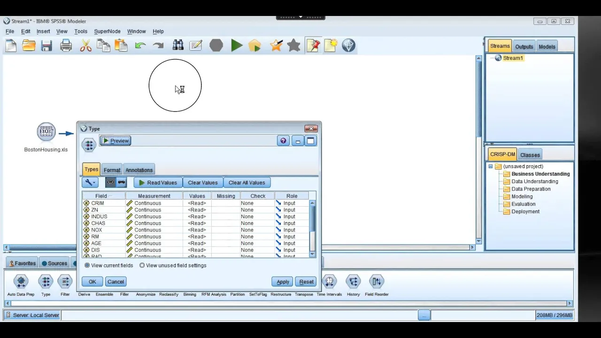
Task: Print using the printer toolbar icon
Action: tap(66, 46)
